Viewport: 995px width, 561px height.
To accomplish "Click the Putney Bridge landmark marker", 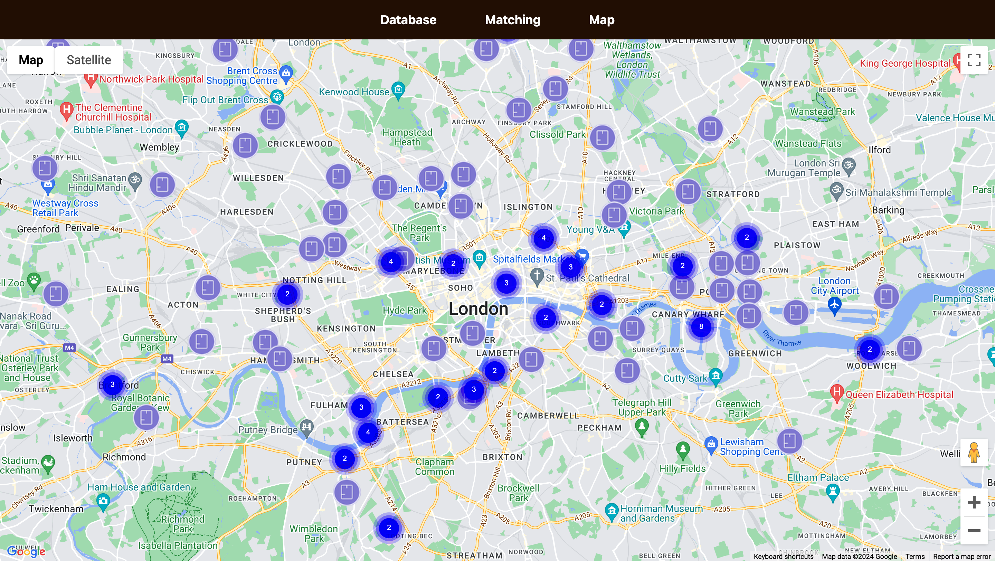I will [x=307, y=429].
